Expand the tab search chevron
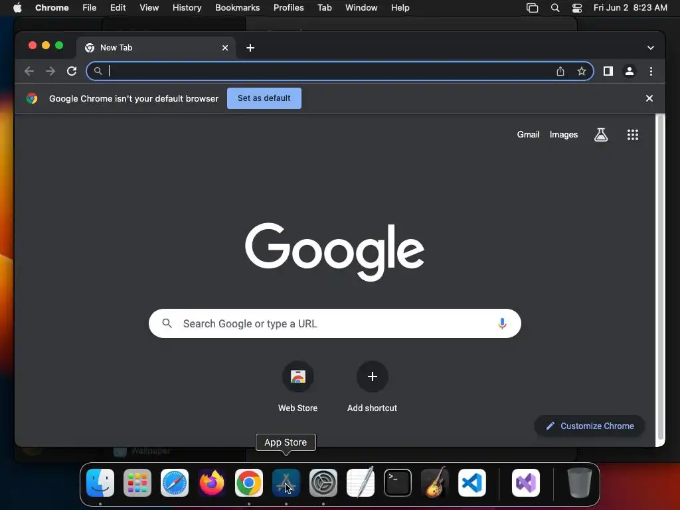680x510 pixels. 651,48
